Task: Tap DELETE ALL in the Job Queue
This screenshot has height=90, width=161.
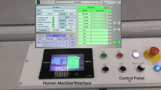Action: [108, 7]
